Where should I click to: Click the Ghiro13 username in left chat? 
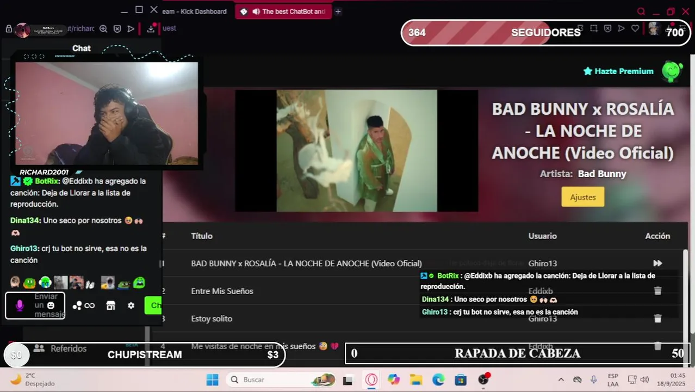click(24, 248)
